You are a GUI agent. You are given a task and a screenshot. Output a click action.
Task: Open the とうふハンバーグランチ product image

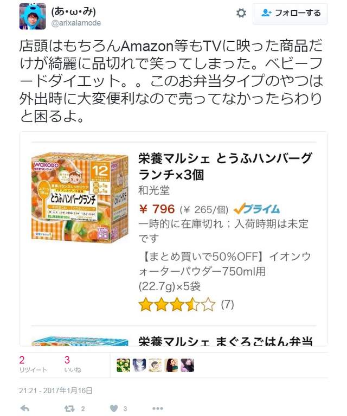(x=80, y=197)
